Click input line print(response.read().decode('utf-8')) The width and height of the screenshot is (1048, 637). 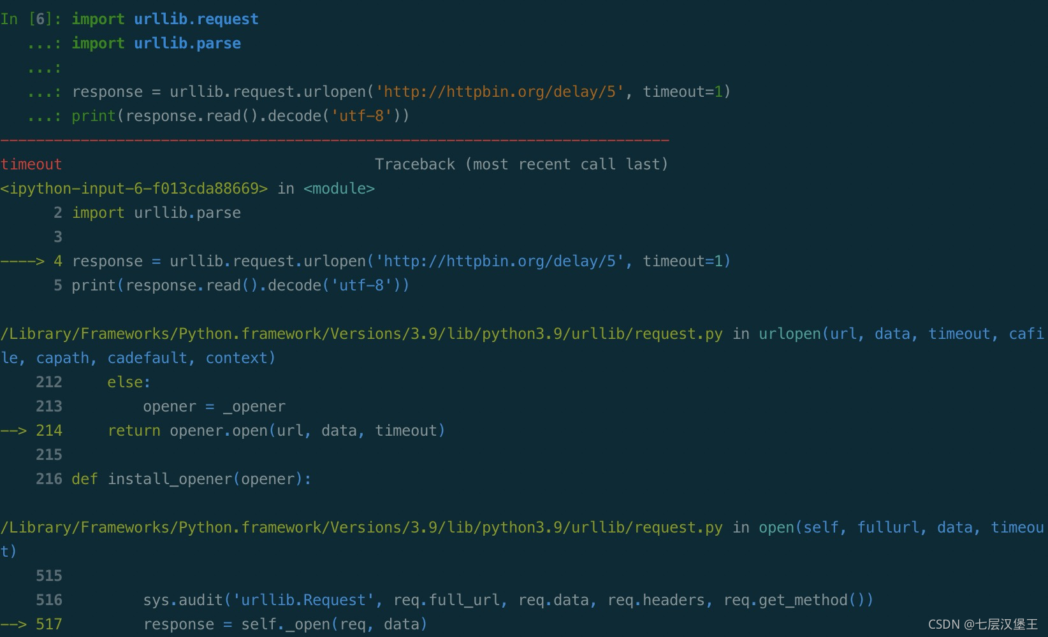click(240, 116)
